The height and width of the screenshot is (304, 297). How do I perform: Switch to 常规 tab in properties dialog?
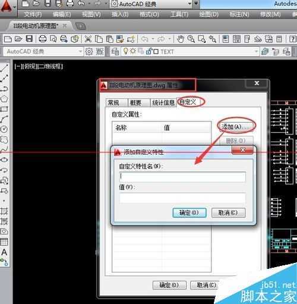(x=116, y=103)
